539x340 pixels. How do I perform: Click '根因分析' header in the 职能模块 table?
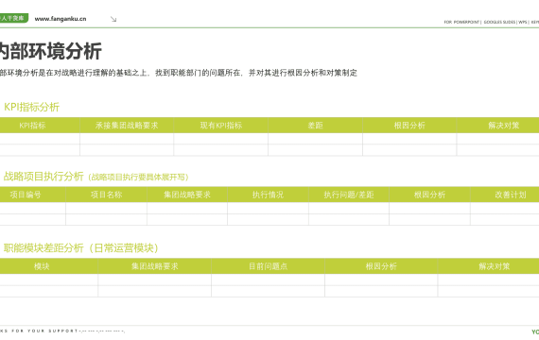pos(381,266)
